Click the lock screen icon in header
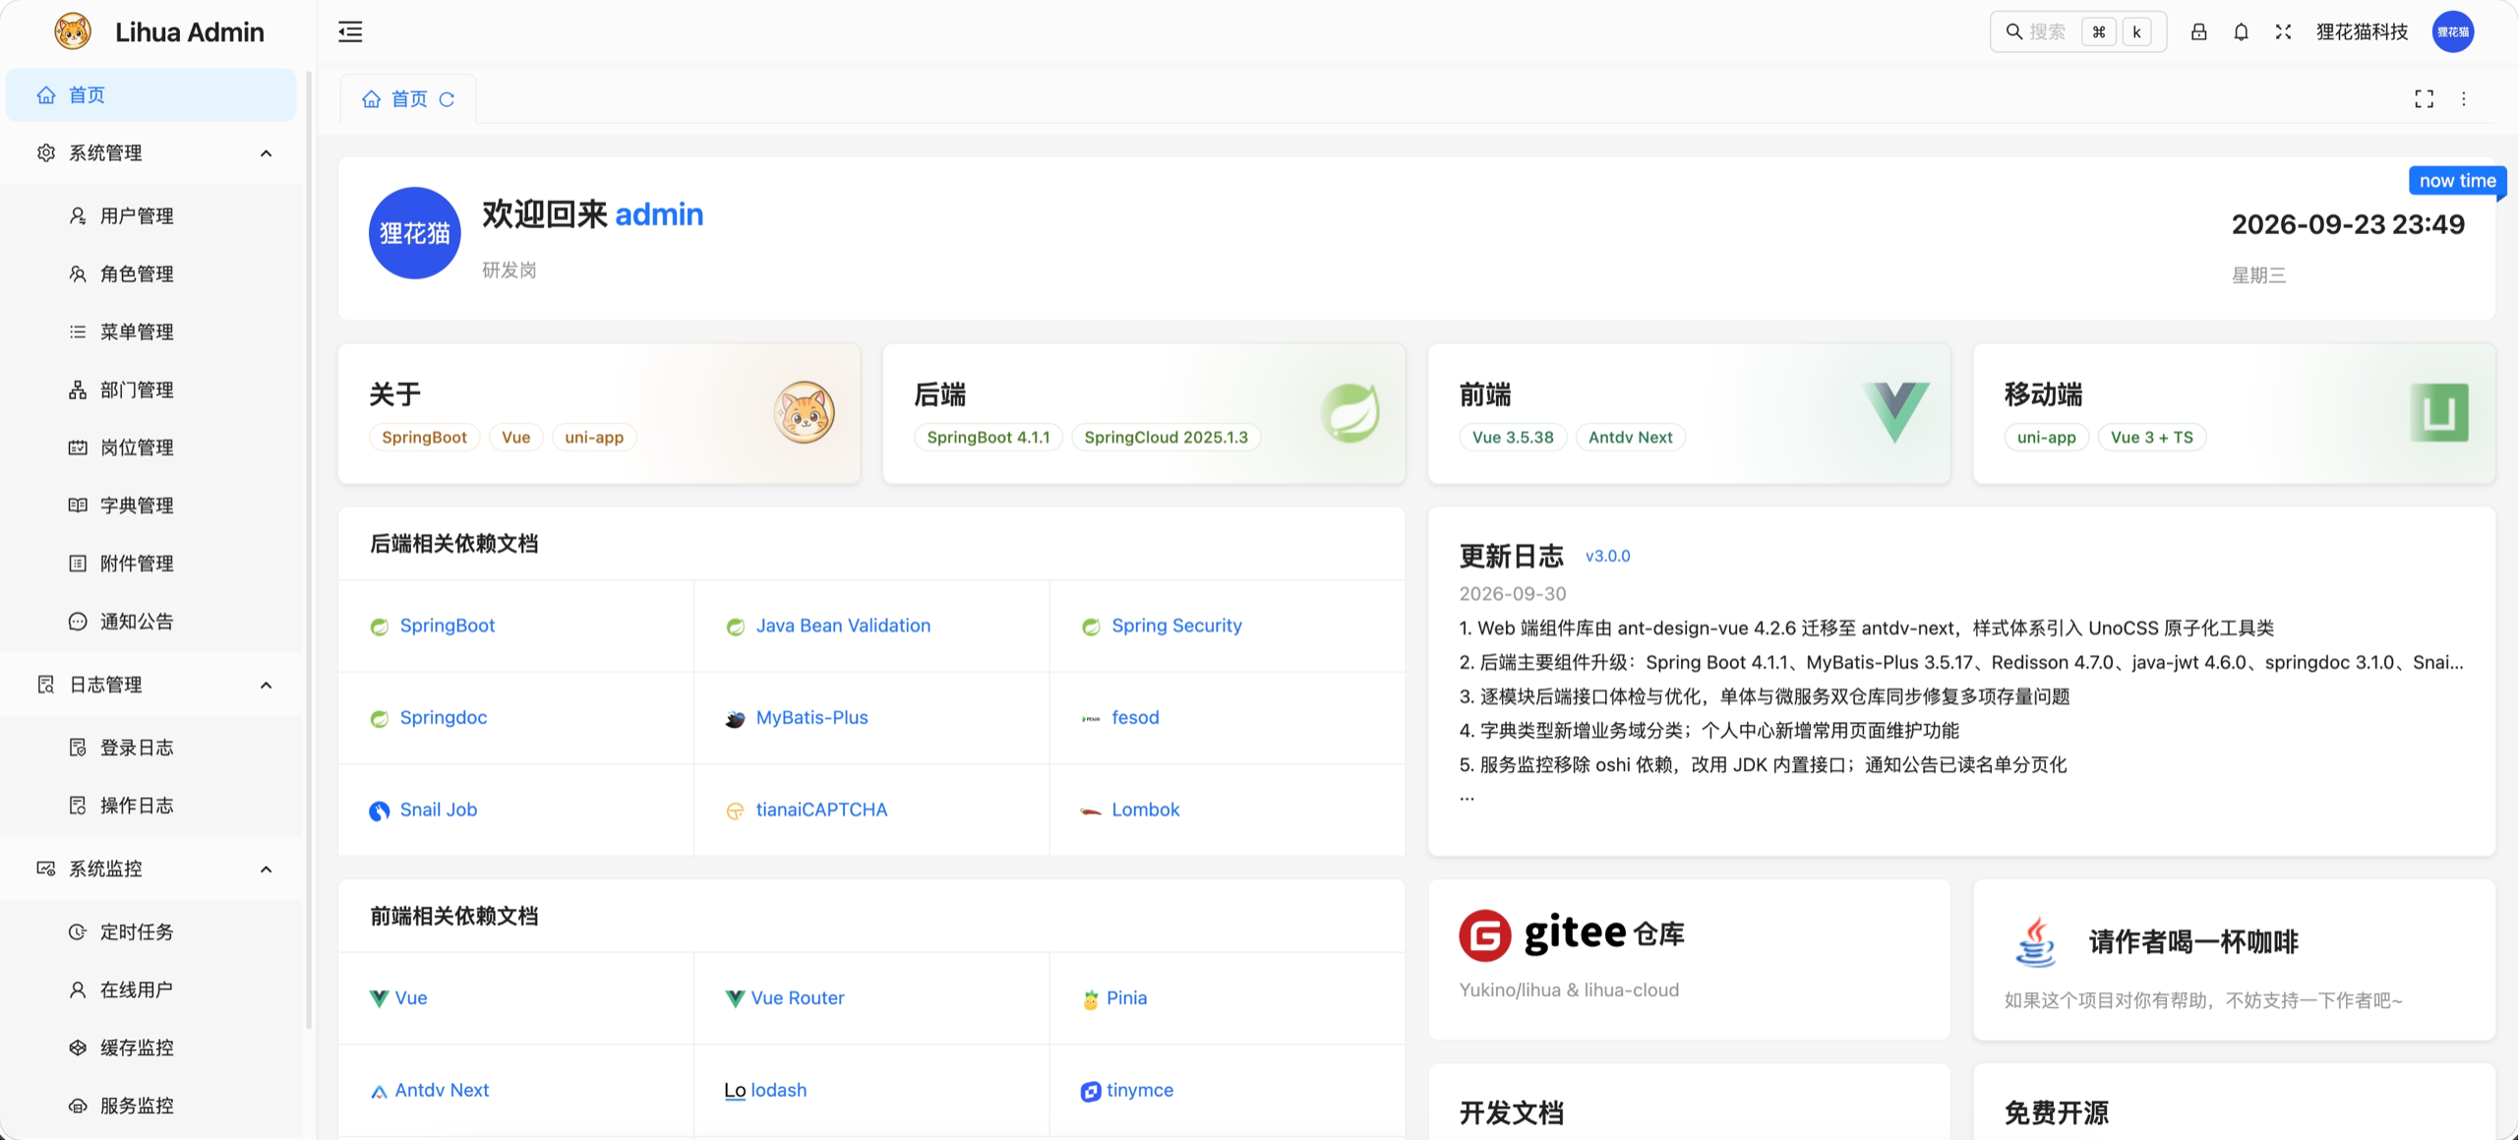 click(x=2198, y=32)
